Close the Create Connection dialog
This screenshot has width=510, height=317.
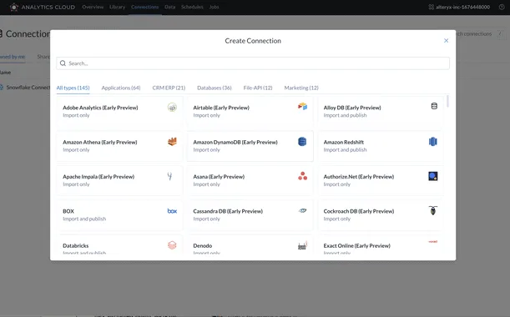(447, 41)
